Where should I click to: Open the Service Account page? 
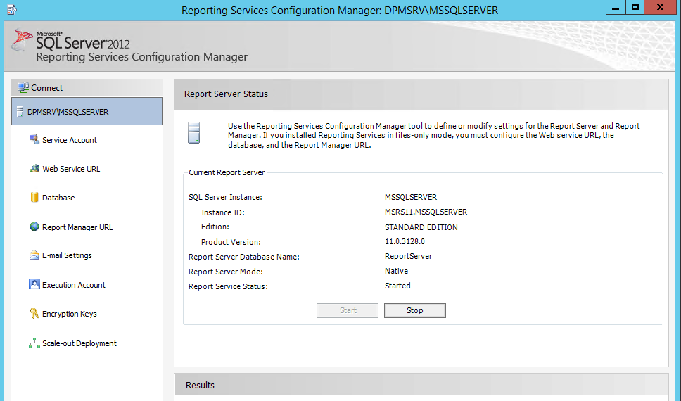[70, 140]
